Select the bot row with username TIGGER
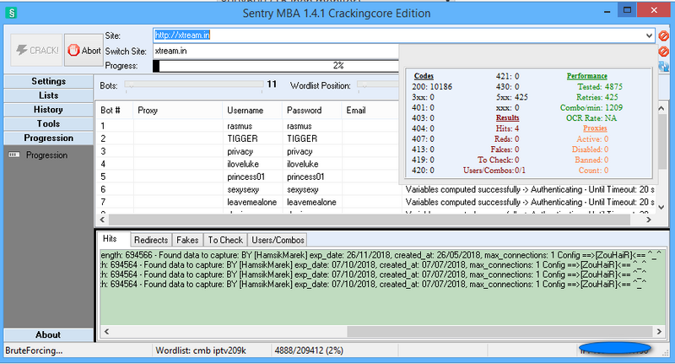 pyautogui.click(x=247, y=139)
